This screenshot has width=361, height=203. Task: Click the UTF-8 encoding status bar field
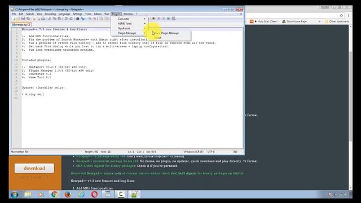coord(211,152)
